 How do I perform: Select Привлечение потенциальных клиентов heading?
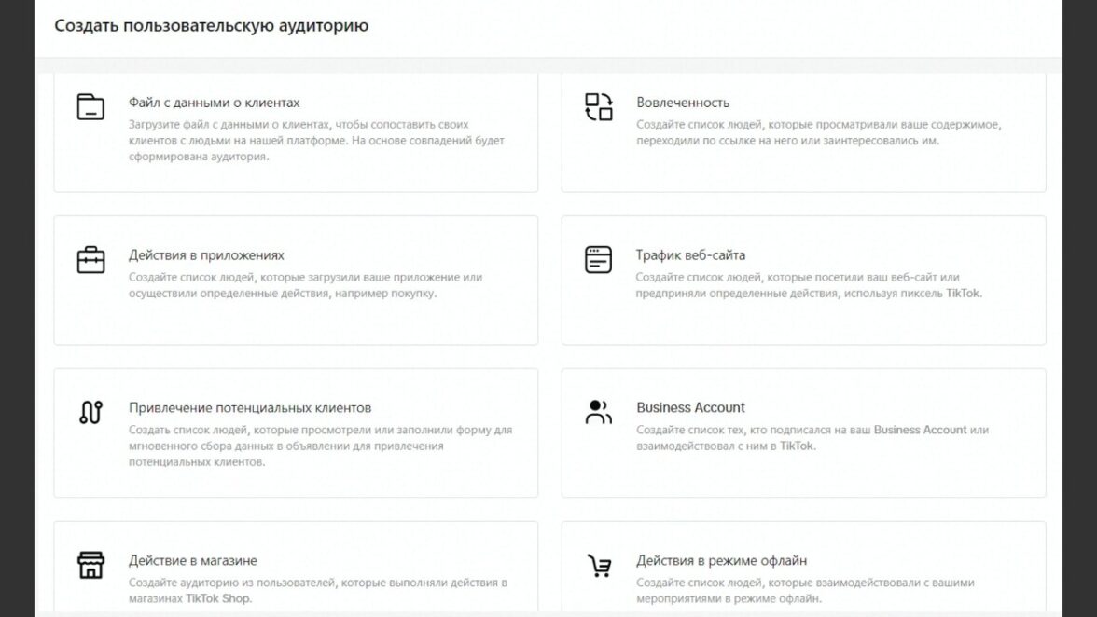coord(250,408)
